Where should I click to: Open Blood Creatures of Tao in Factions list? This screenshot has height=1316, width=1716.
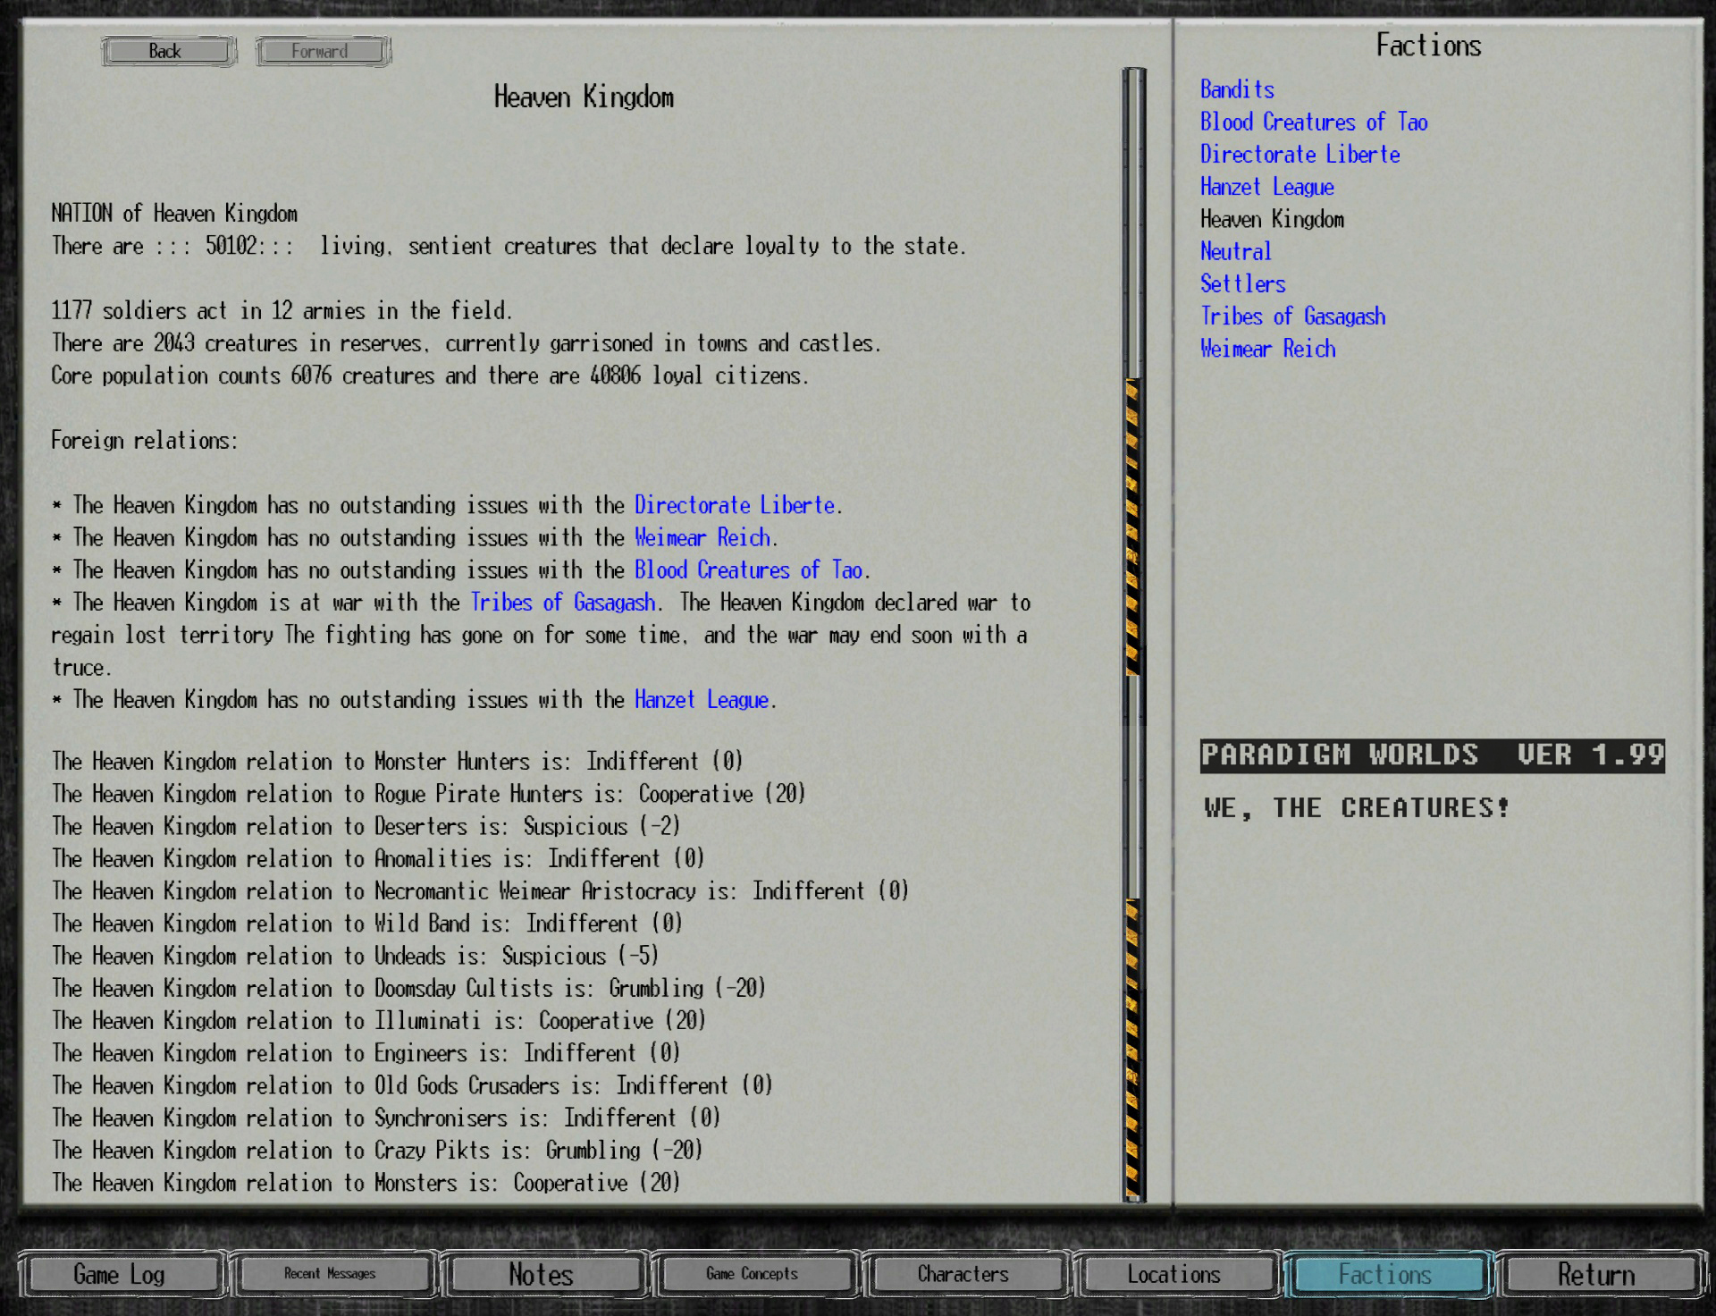pos(1314,122)
